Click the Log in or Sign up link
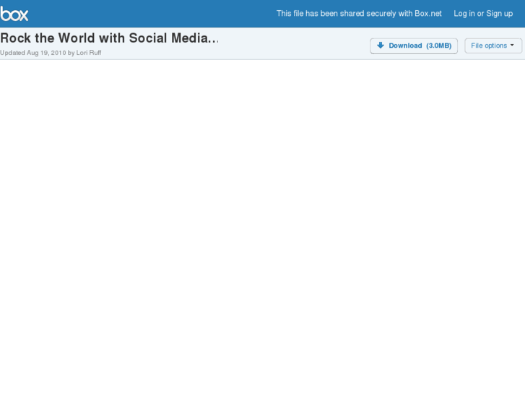 (483, 14)
